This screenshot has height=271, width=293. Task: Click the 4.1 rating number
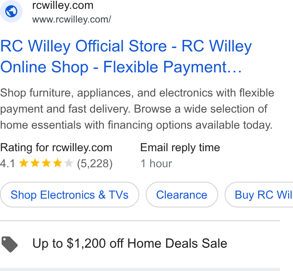[8, 164]
